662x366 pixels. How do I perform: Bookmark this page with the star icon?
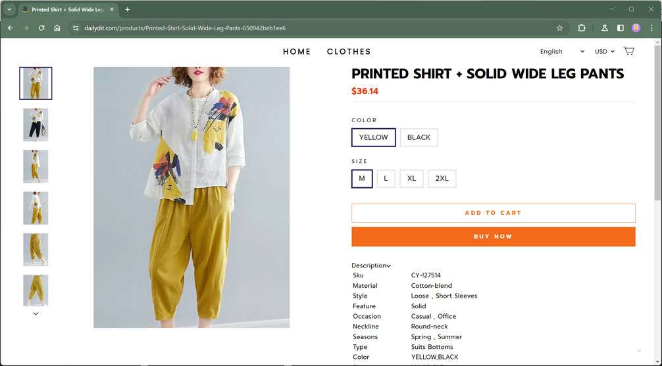559,28
